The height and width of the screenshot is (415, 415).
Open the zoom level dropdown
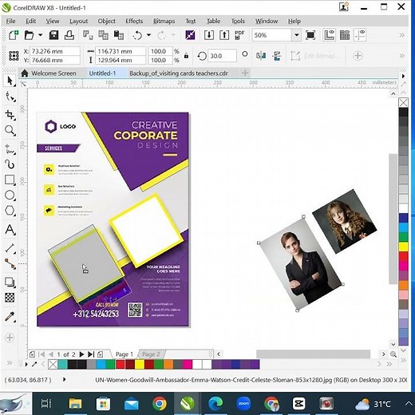[296, 35]
